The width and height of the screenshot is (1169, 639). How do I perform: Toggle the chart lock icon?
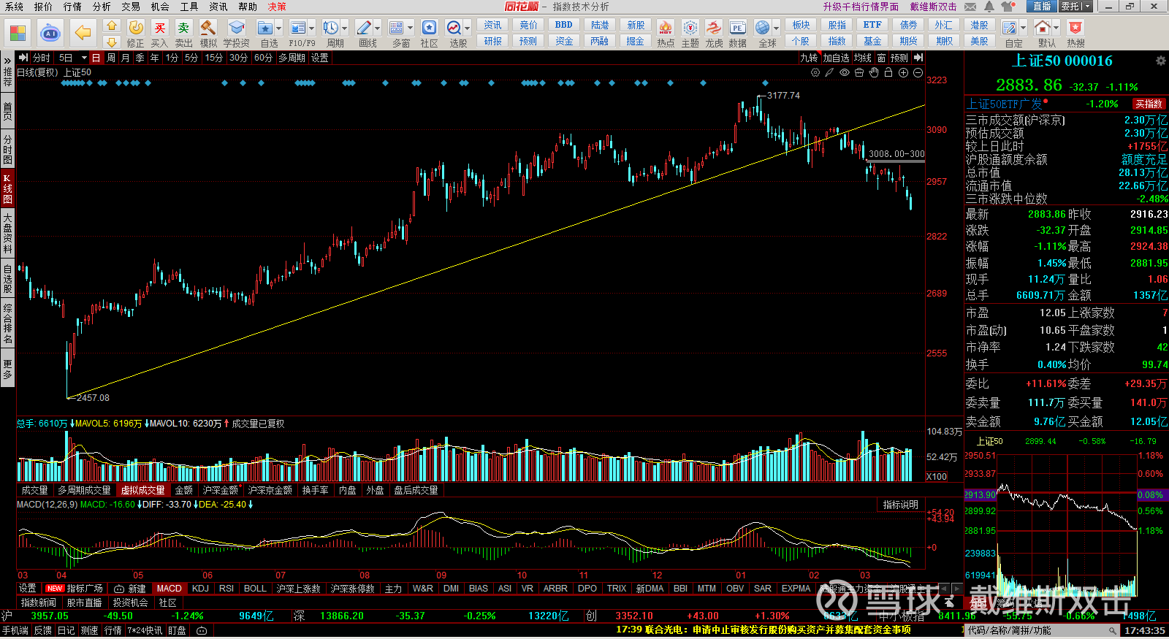888,72
